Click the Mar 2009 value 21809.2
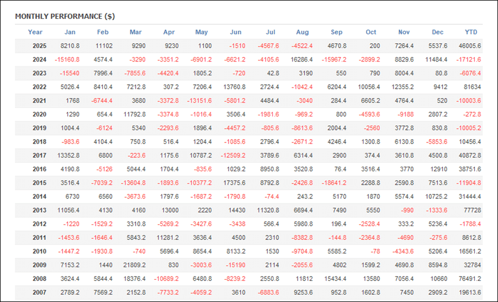 [x=134, y=265]
